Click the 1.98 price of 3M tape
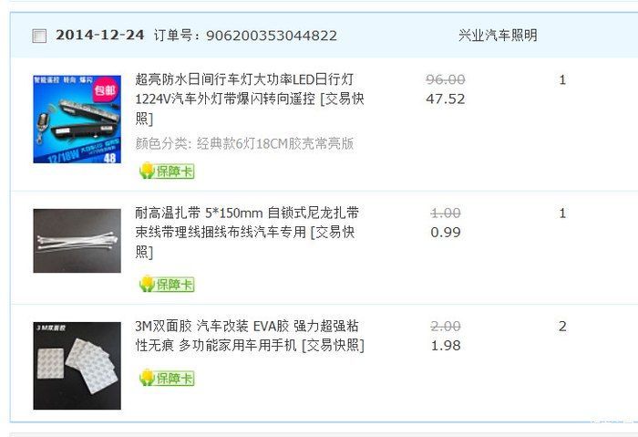638x437 pixels. [446, 346]
